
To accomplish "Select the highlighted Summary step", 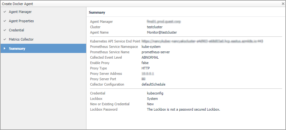I will pyautogui.click(x=17, y=49).
